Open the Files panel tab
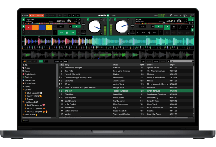 143,61
